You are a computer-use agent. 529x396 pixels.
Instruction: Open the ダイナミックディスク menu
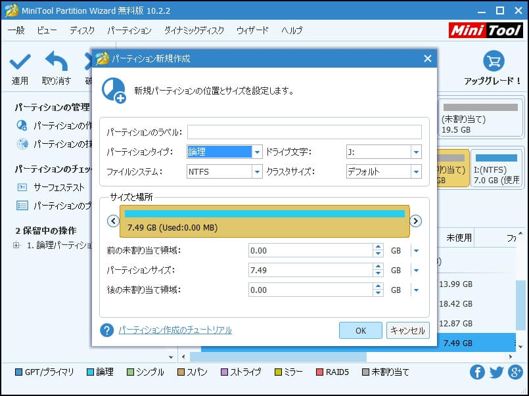pyautogui.click(x=194, y=30)
